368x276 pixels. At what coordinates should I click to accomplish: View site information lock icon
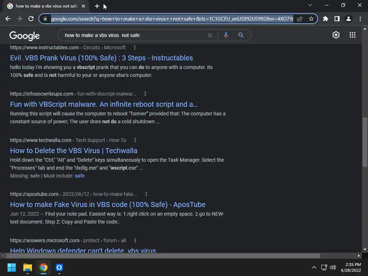pyautogui.click(x=45, y=19)
